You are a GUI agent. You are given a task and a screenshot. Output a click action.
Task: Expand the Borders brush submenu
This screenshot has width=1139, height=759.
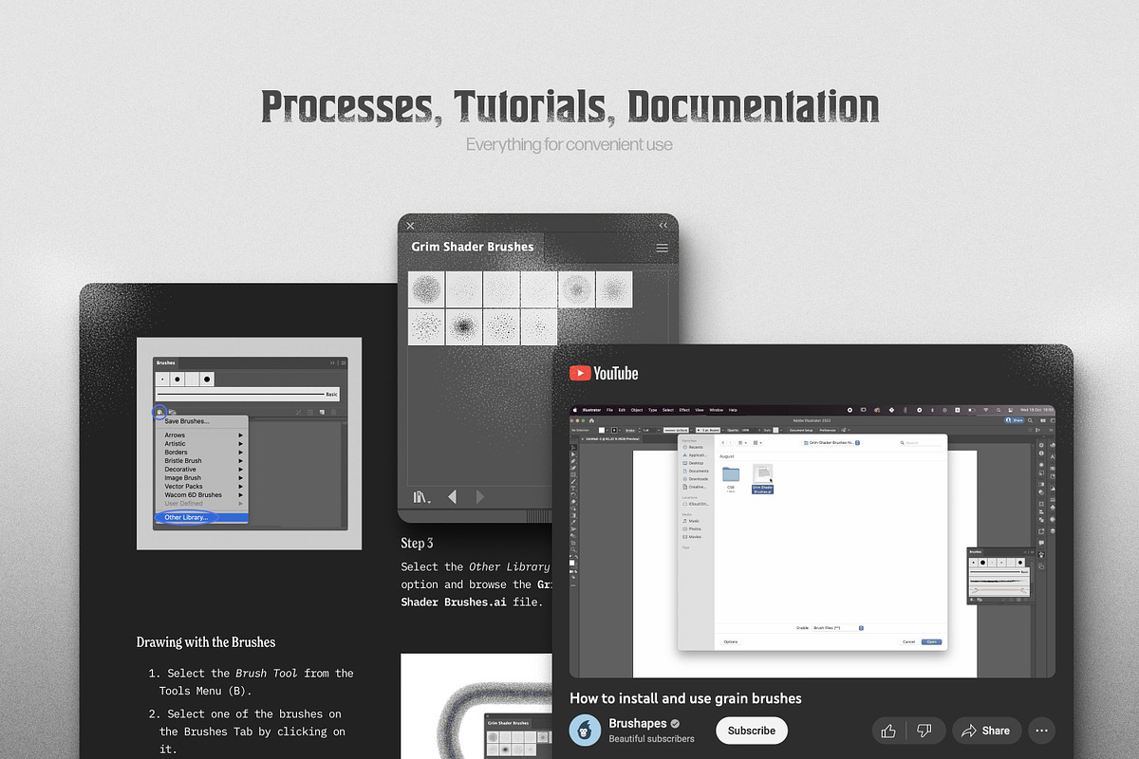[202, 453]
